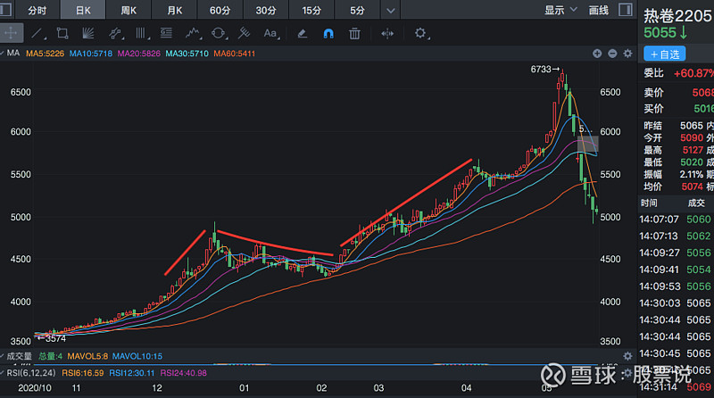
Task: Open the main chart indicator settings gear
Action: click(627, 54)
